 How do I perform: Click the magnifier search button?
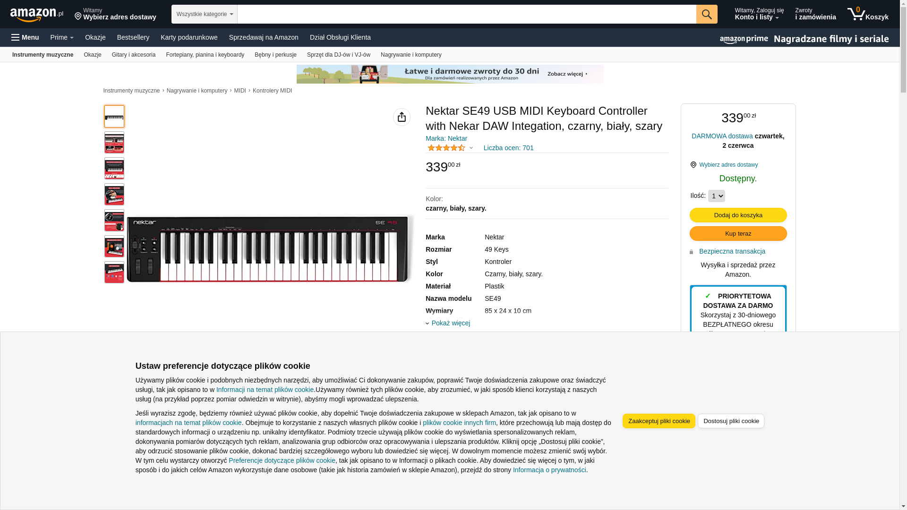tap(706, 14)
